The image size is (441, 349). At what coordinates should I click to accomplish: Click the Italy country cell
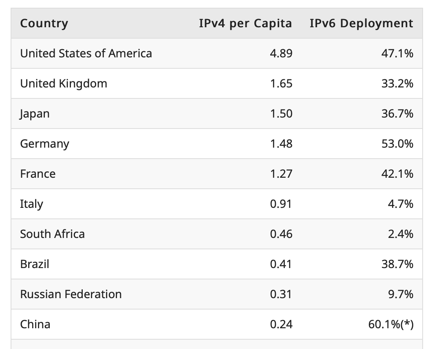(x=31, y=204)
